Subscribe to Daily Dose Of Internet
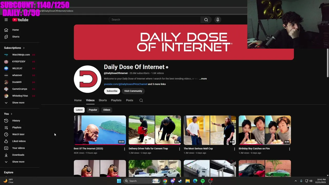329x185 pixels. coord(112,91)
